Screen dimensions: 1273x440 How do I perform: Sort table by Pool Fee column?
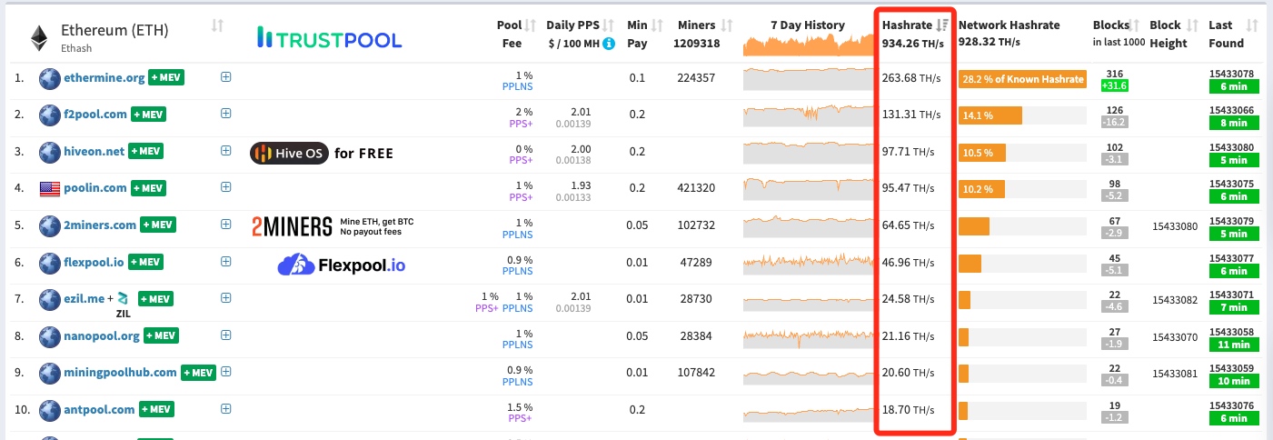[532, 25]
